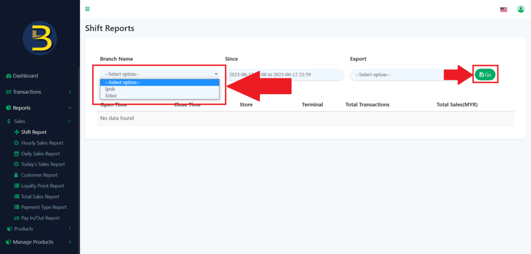Click the user profile icon
Screen dimensions: 531x254
click(521, 9)
